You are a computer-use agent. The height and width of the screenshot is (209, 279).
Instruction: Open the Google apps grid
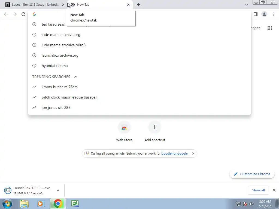pyautogui.click(x=269, y=28)
